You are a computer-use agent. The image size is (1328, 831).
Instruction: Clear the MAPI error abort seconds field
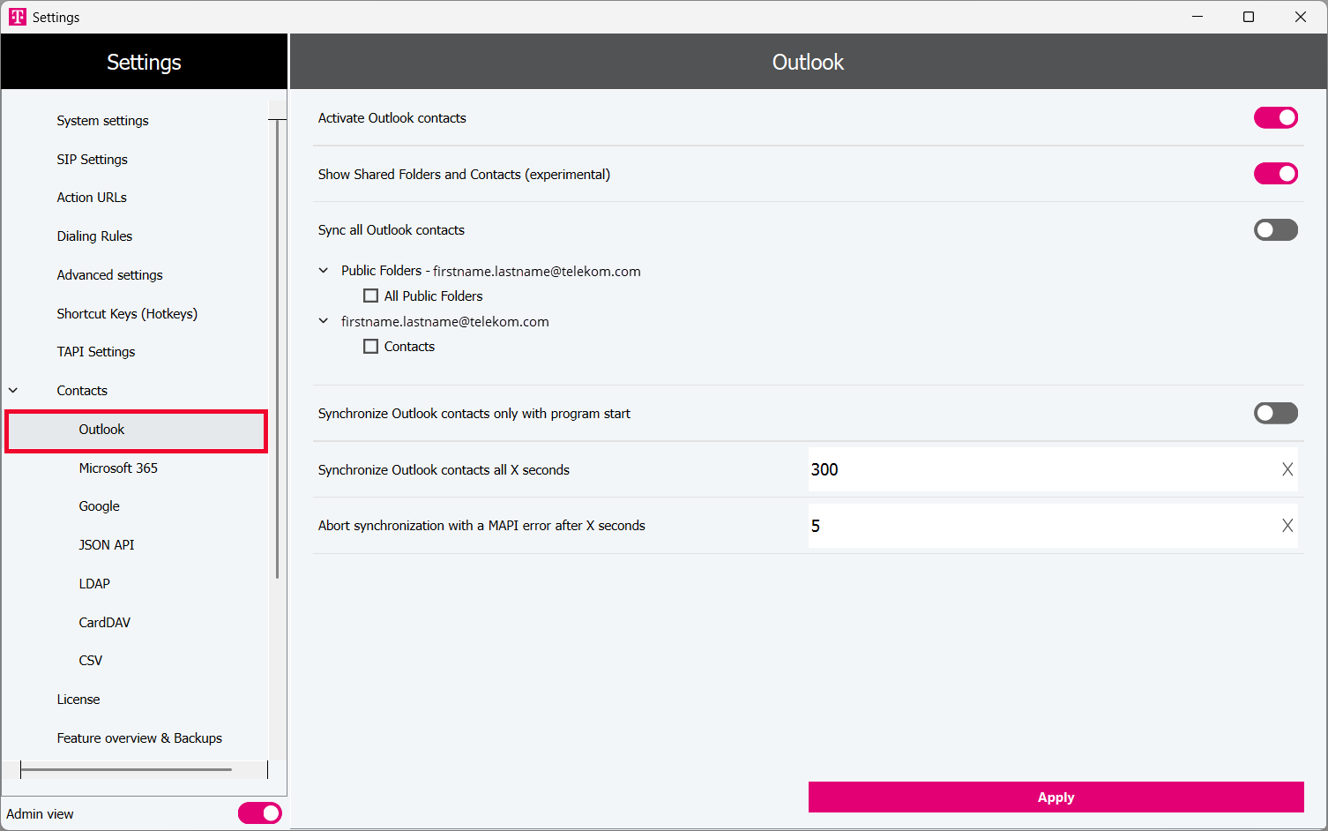point(1287,526)
